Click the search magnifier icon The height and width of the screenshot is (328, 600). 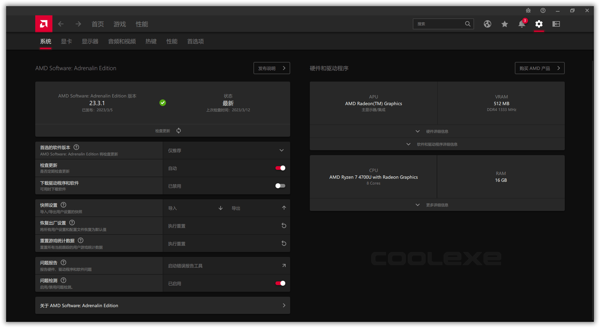click(468, 24)
